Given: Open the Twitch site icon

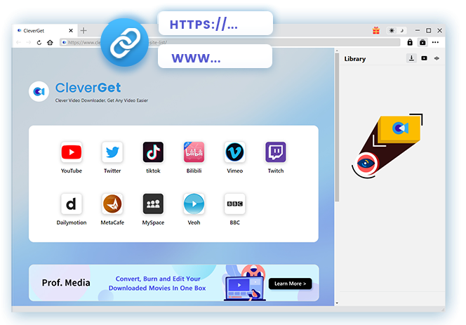Looking at the screenshot, I should pyautogui.click(x=276, y=152).
